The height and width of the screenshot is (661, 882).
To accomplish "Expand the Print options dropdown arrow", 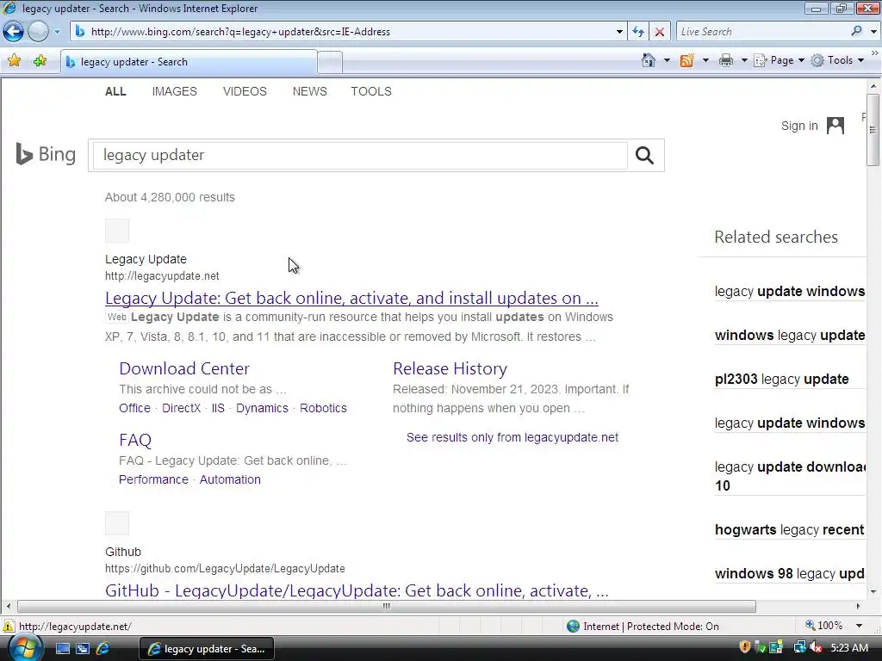I will [744, 60].
